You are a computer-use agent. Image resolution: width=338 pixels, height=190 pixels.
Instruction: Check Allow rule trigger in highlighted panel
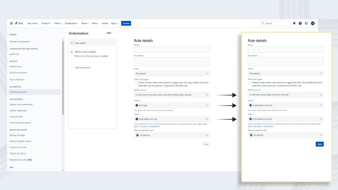[x=250, y=83]
